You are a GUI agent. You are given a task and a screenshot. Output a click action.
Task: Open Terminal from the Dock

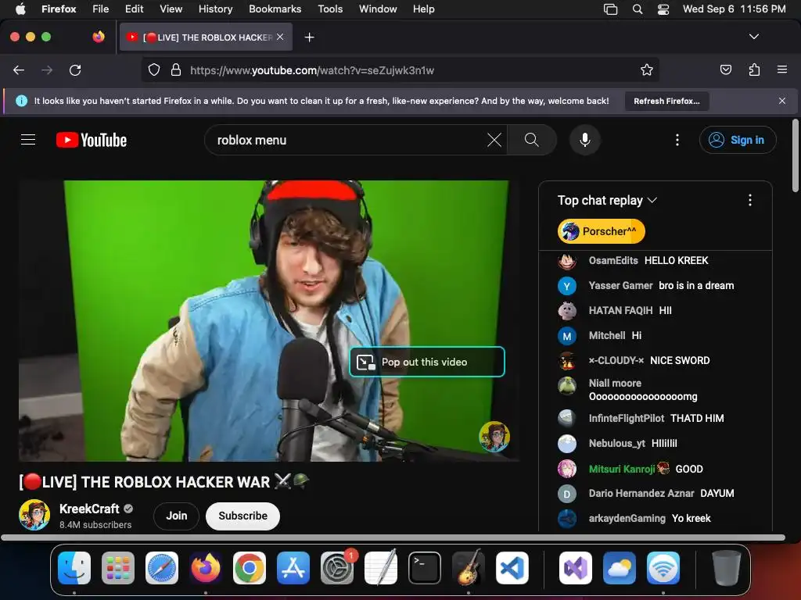[x=425, y=568]
